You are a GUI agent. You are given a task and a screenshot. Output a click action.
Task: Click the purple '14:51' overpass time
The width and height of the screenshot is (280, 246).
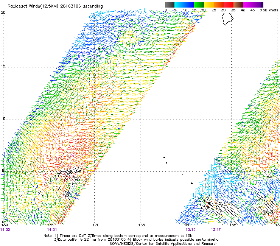tap(52, 230)
